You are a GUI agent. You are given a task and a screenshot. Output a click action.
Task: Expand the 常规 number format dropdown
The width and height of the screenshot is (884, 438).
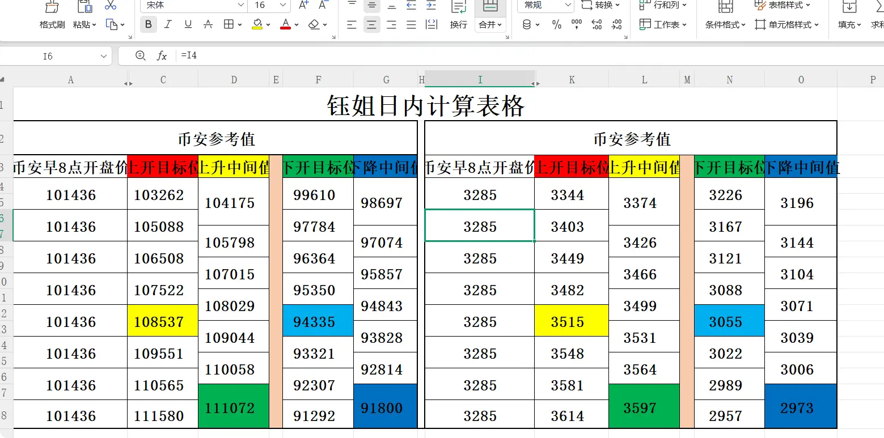click(568, 5)
